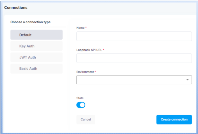
Task: Click the required asterisk next to Environment
Action: click(x=95, y=72)
